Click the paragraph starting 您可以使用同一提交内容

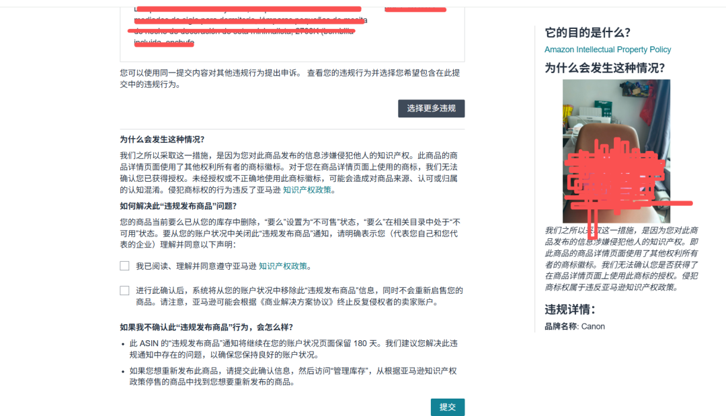[290, 79]
